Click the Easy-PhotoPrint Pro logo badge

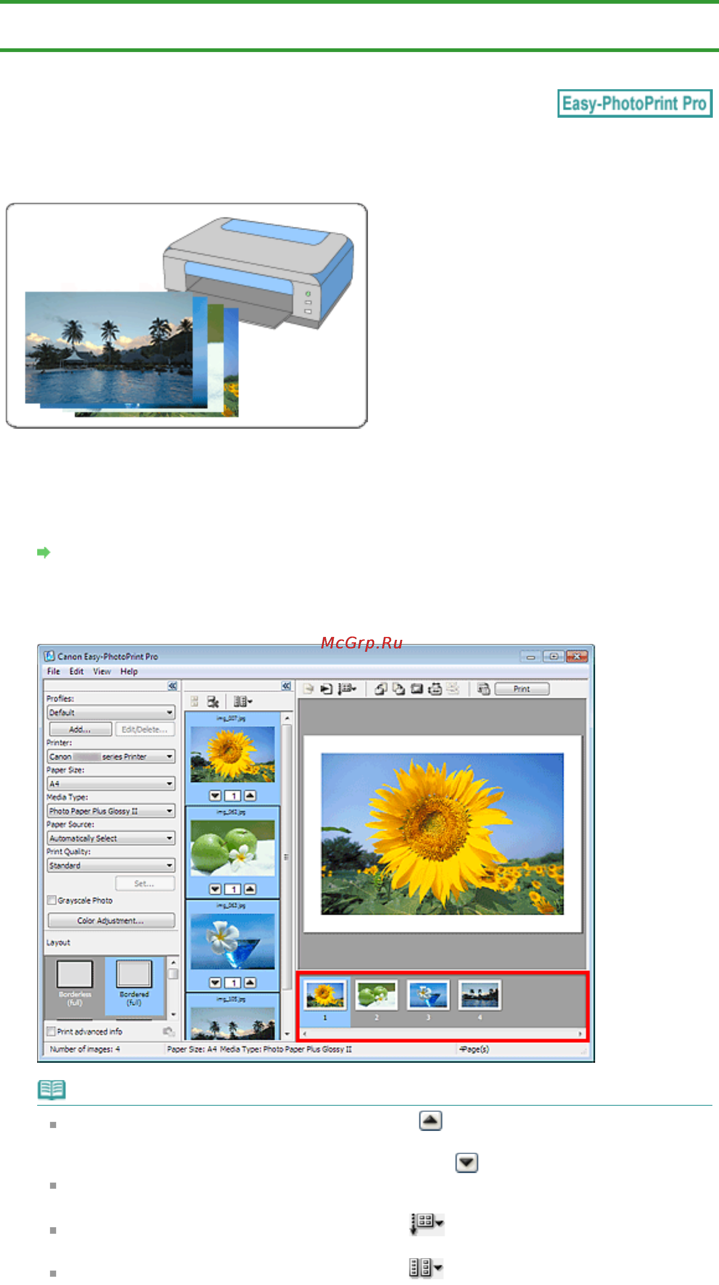pyautogui.click(x=635, y=103)
